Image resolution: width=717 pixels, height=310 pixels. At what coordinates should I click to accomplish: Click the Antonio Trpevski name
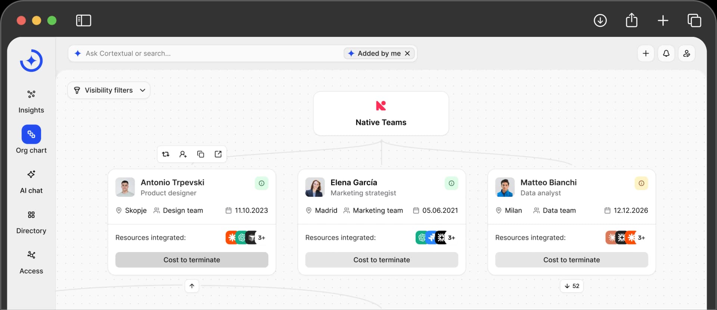click(x=173, y=183)
